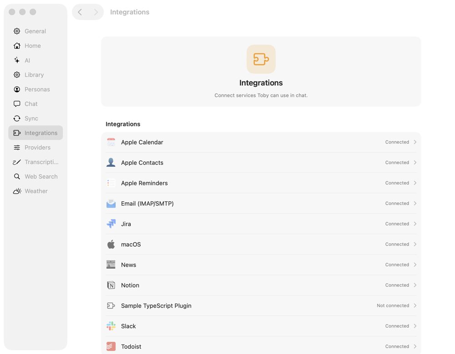Click the Slack logo icon
The image size is (455, 354).
[x=111, y=326]
